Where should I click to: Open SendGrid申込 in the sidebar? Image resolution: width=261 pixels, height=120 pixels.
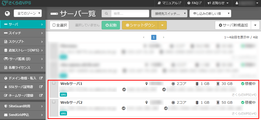(23, 115)
